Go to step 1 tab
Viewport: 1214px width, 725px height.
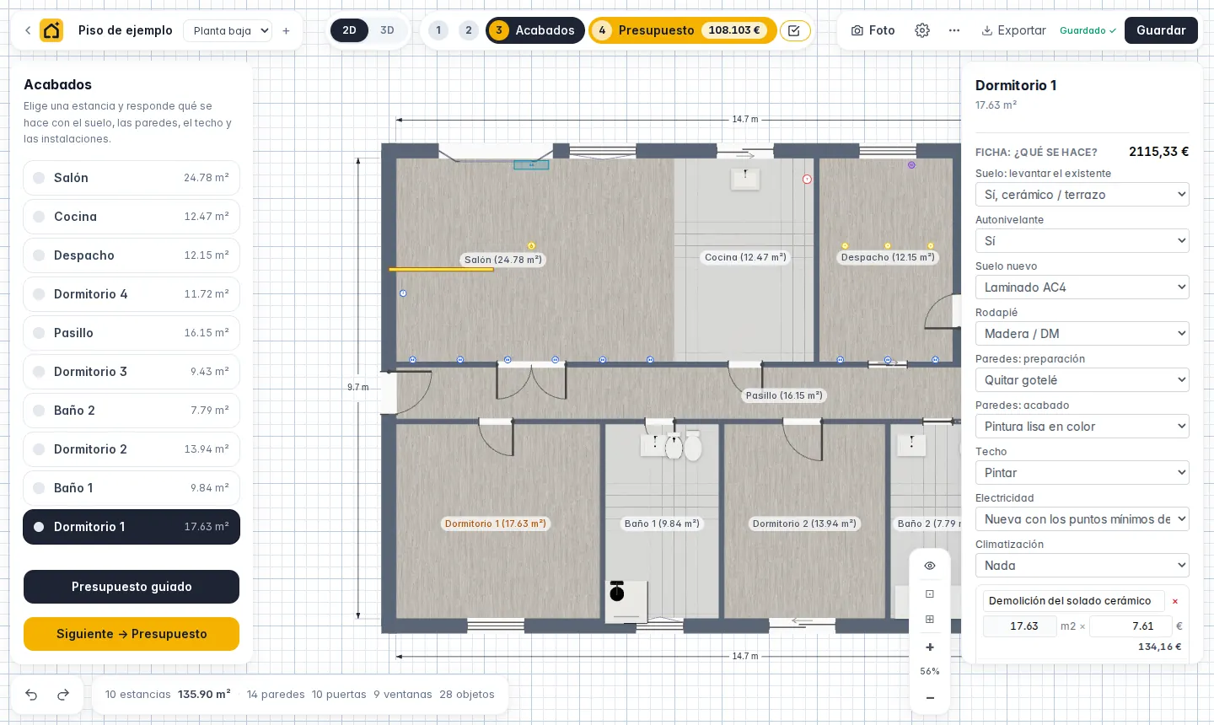(438, 30)
